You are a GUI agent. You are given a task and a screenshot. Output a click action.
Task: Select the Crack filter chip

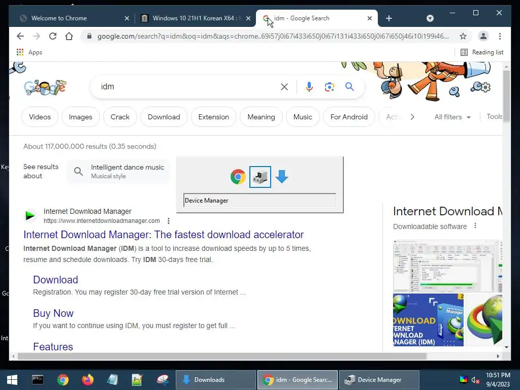tap(120, 117)
